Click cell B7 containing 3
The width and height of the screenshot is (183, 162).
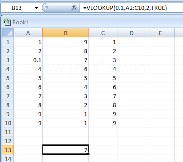click(66, 96)
